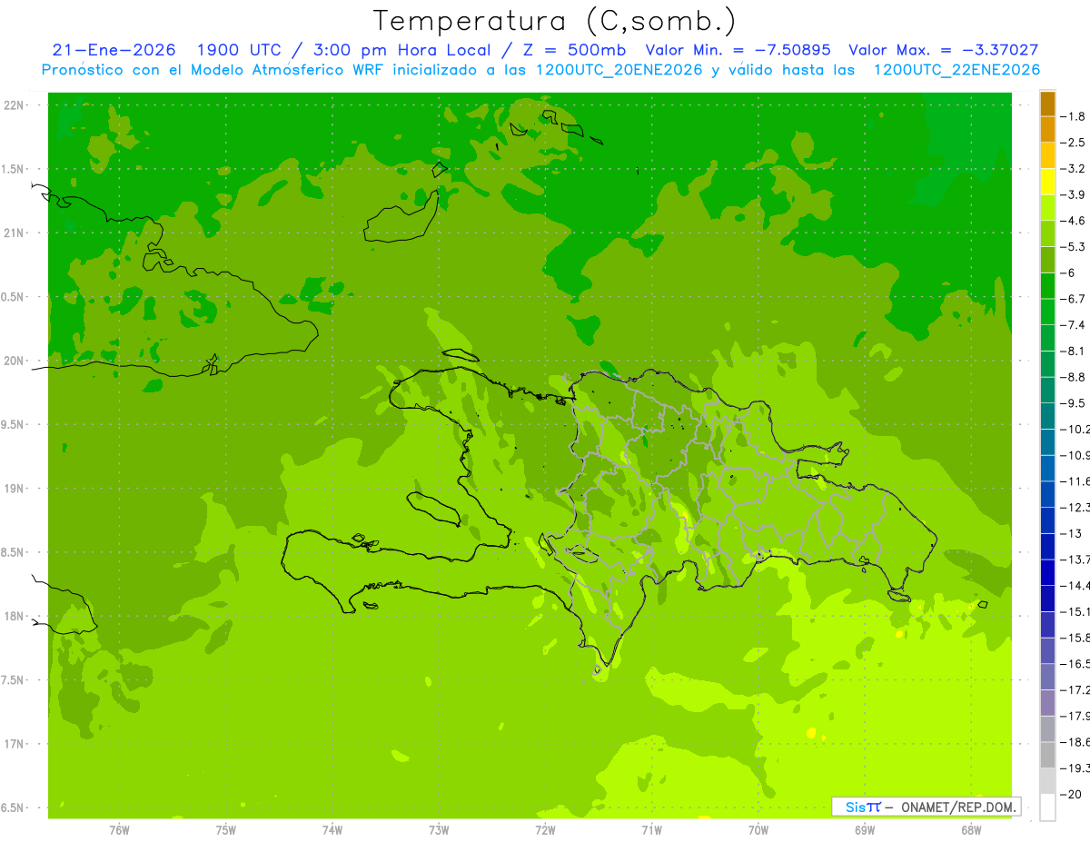
Task: Click the '1200UTC_20ENE2026' initialization time
Action: (620, 70)
